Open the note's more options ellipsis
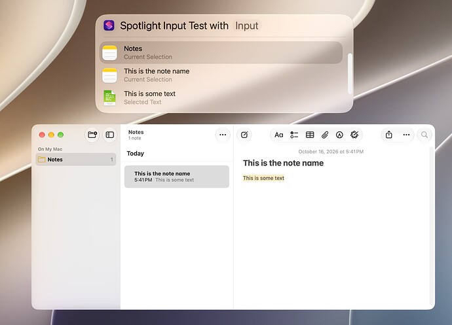The image size is (452, 325). point(406,135)
